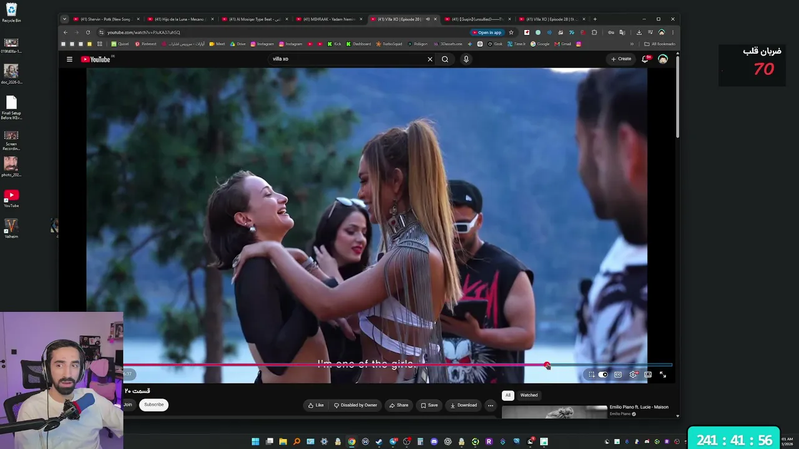Open the Chrome three-dot menu
799x449 pixels.
(672, 32)
